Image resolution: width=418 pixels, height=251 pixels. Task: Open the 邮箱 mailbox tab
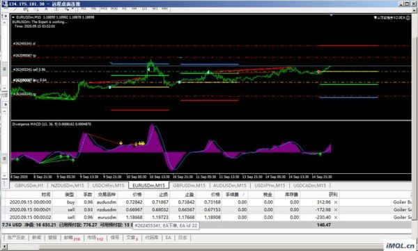72,238
